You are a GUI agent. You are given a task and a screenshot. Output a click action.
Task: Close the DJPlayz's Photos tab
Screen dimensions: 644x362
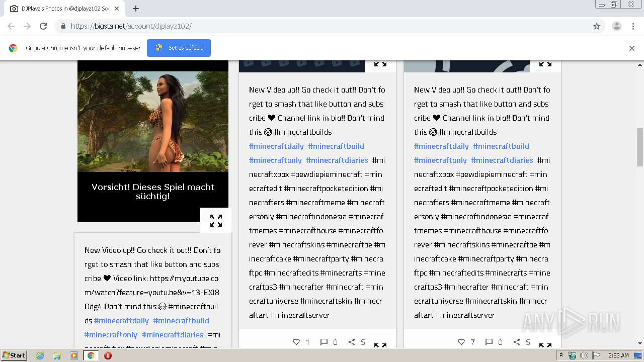pyautogui.click(x=117, y=9)
